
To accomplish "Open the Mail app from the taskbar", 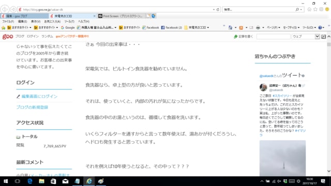I will coord(65,181).
